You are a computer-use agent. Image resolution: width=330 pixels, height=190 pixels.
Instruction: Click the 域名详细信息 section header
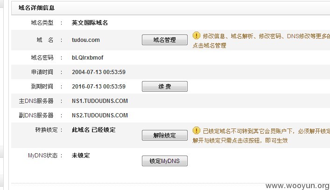pos(36,8)
